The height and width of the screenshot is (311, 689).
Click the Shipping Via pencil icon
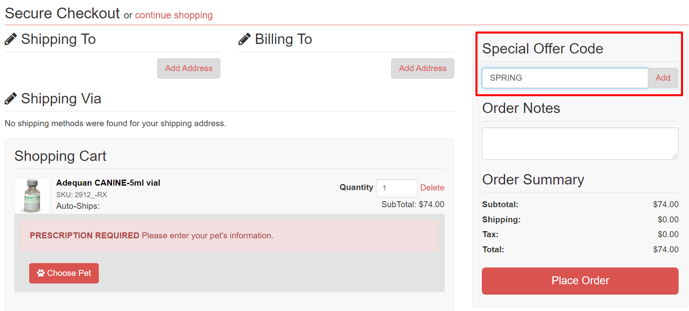[x=11, y=99]
